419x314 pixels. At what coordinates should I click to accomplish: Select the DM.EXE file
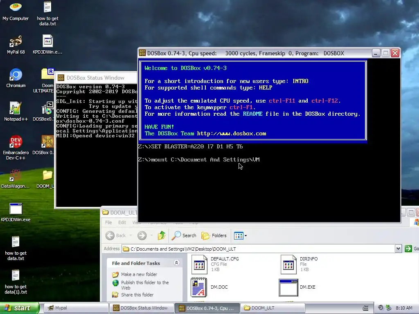pyautogui.click(x=297, y=287)
